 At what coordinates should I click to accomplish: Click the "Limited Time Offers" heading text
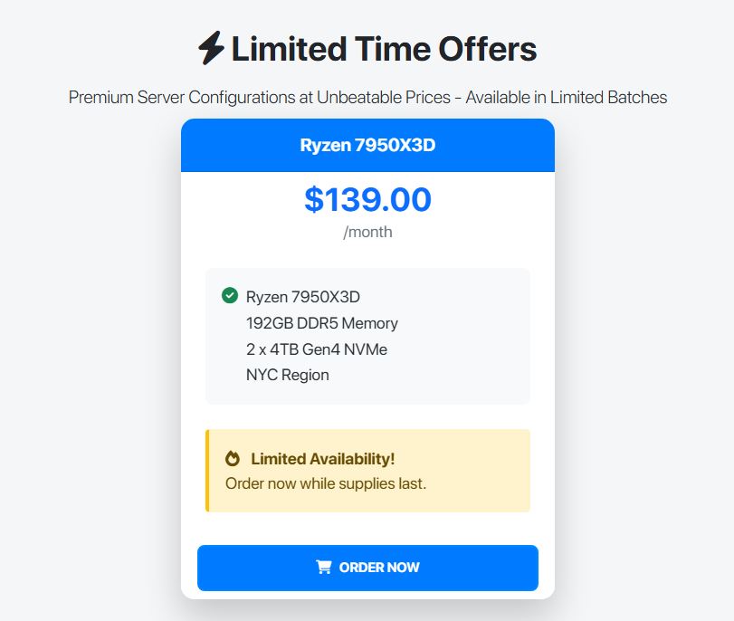click(384, 48)
